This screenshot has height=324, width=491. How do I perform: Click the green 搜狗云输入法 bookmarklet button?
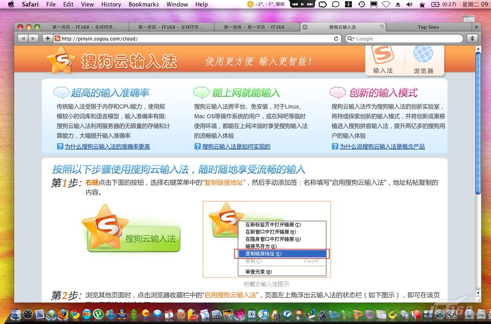pos(131,228)
